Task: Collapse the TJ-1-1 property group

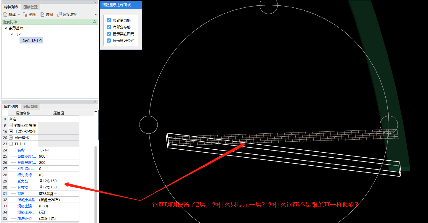Action: point(11,144)
